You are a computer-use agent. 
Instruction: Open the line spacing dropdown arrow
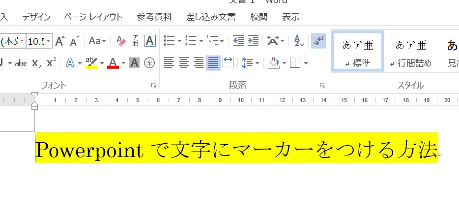click(x=258, y=63)
